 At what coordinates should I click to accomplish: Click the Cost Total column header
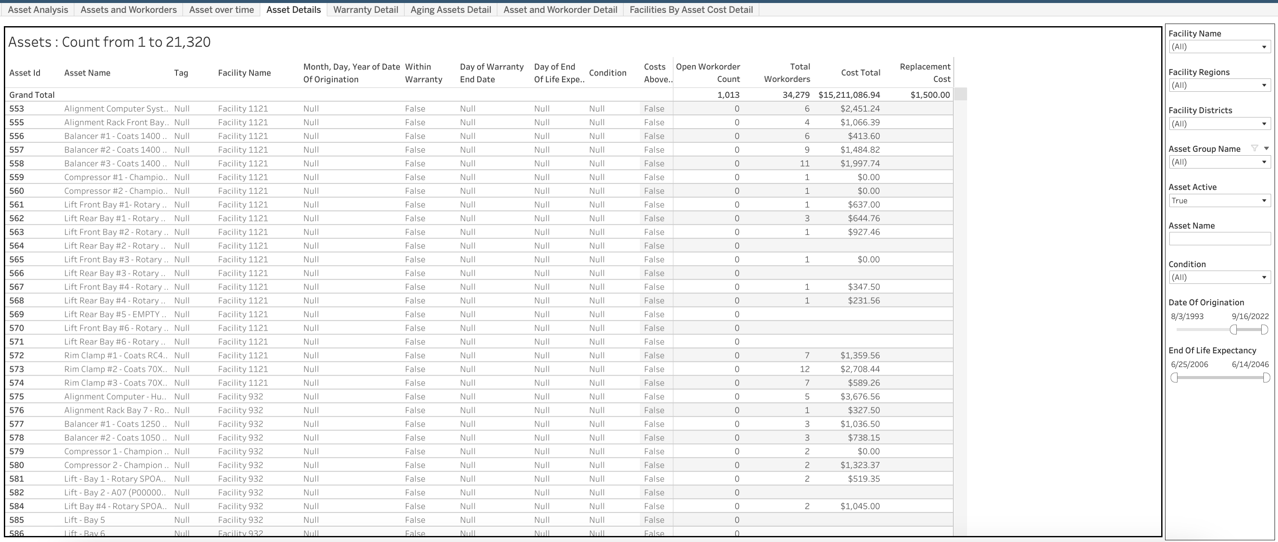(x=861, y=73)
